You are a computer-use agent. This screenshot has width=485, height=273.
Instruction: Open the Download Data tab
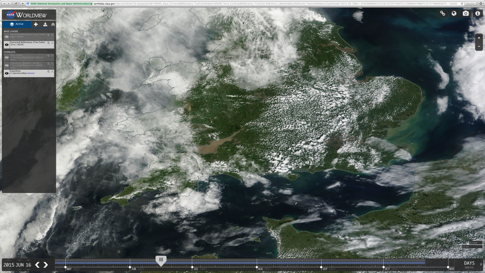coord(45,24)
